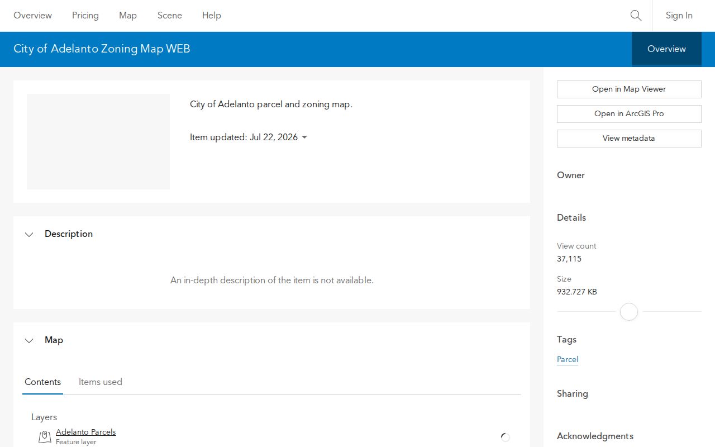715x447 pixels.
Task: Click the View metadata button
Action: [629, 139]
